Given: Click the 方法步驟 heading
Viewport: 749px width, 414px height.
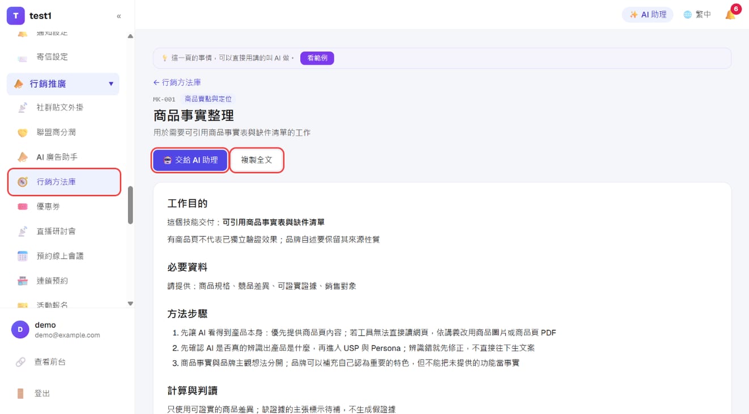Looking at the screenshot, I should pos(188,314).
